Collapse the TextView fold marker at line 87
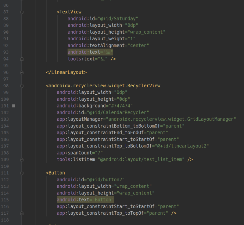The width and height of the screenshot is (244, 225). pos(22,12)
